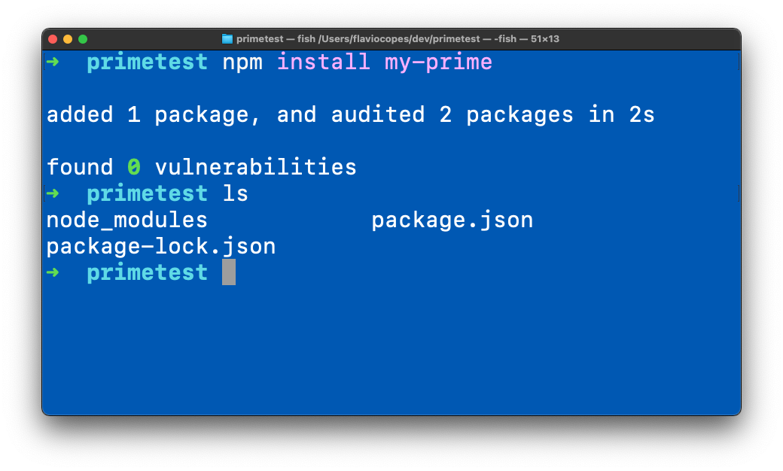The height and width of the screenshot is (471, 783).
Task: Click the word "npm" in the first command
Action: tap(242, 62)
